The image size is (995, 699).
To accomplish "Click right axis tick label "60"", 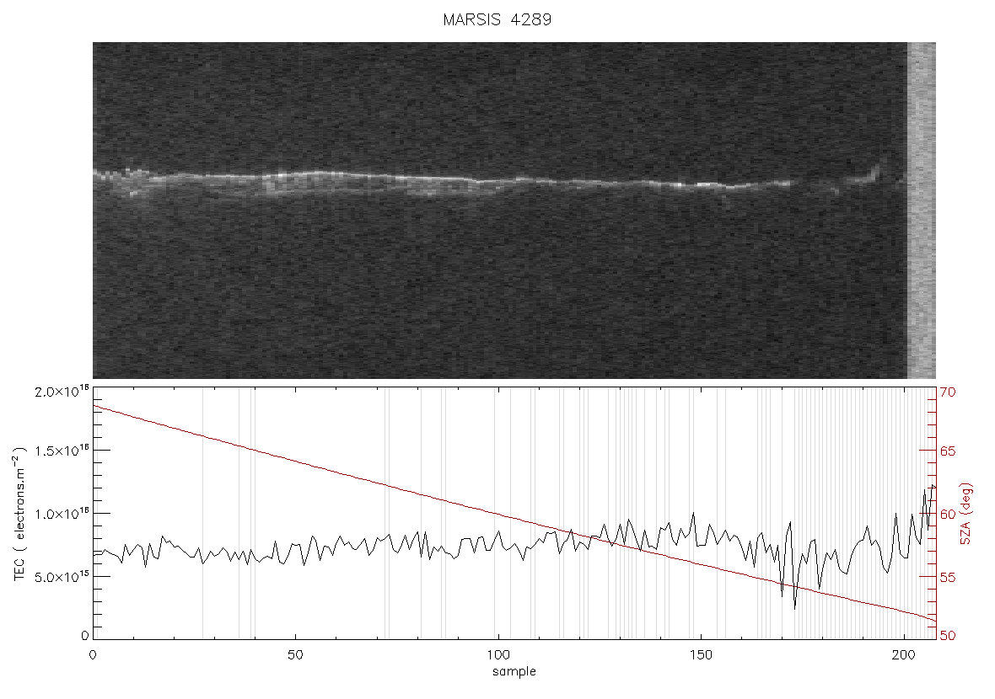I will [x=948, y=514].
